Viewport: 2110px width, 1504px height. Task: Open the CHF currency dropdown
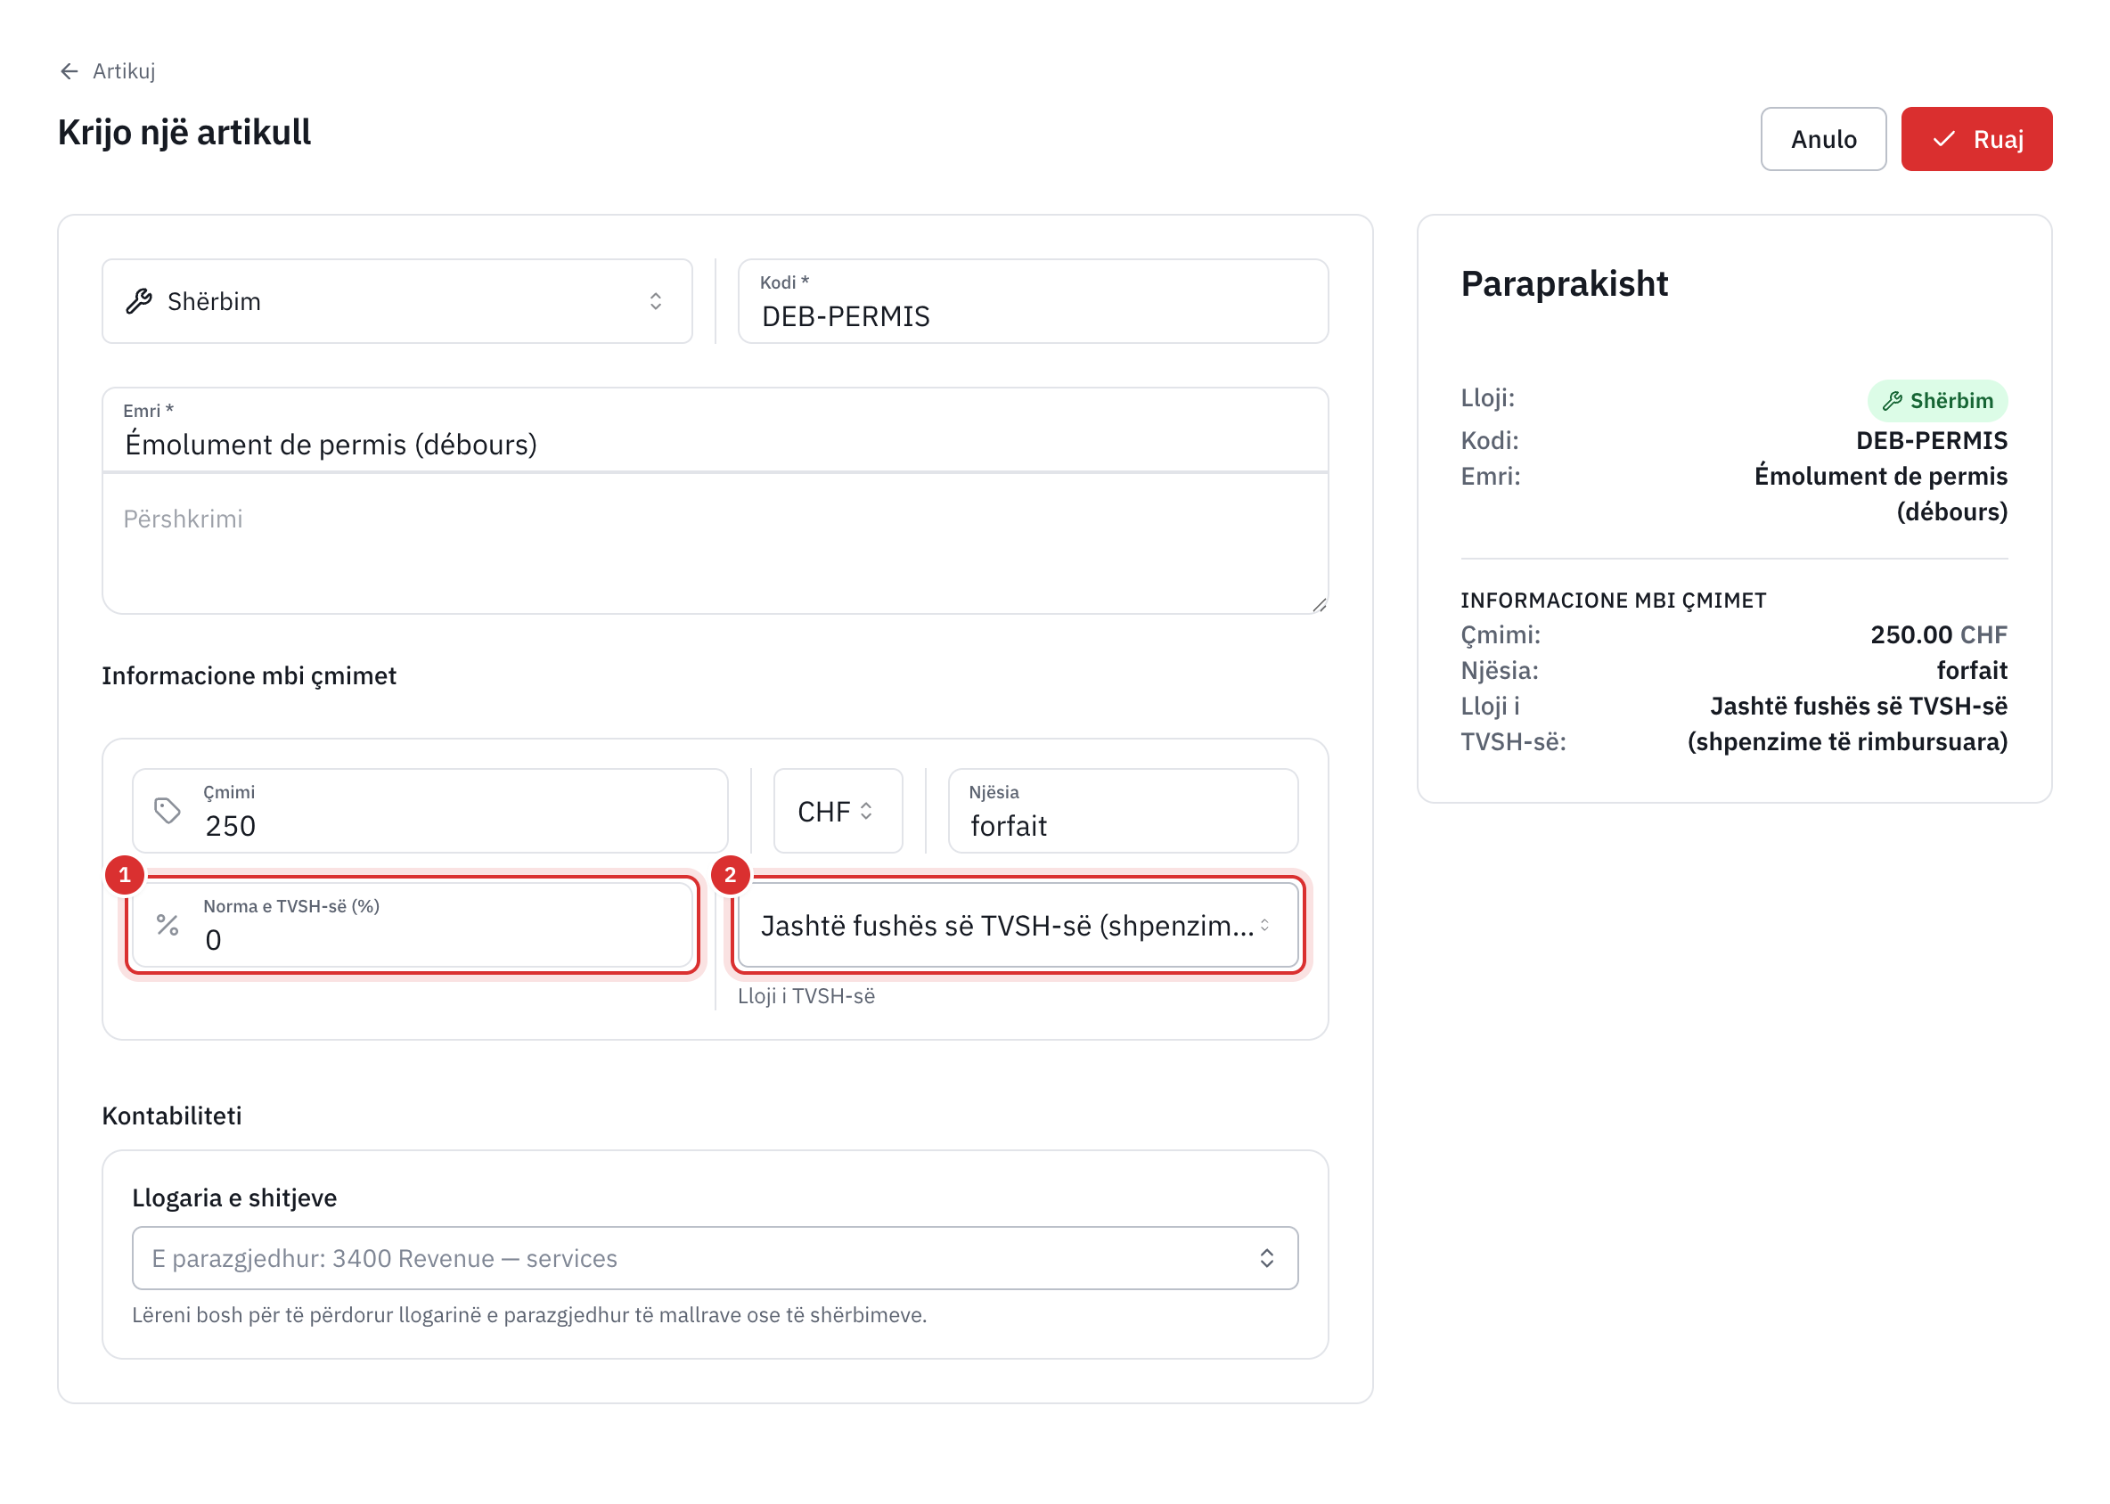tap(838, 812)
